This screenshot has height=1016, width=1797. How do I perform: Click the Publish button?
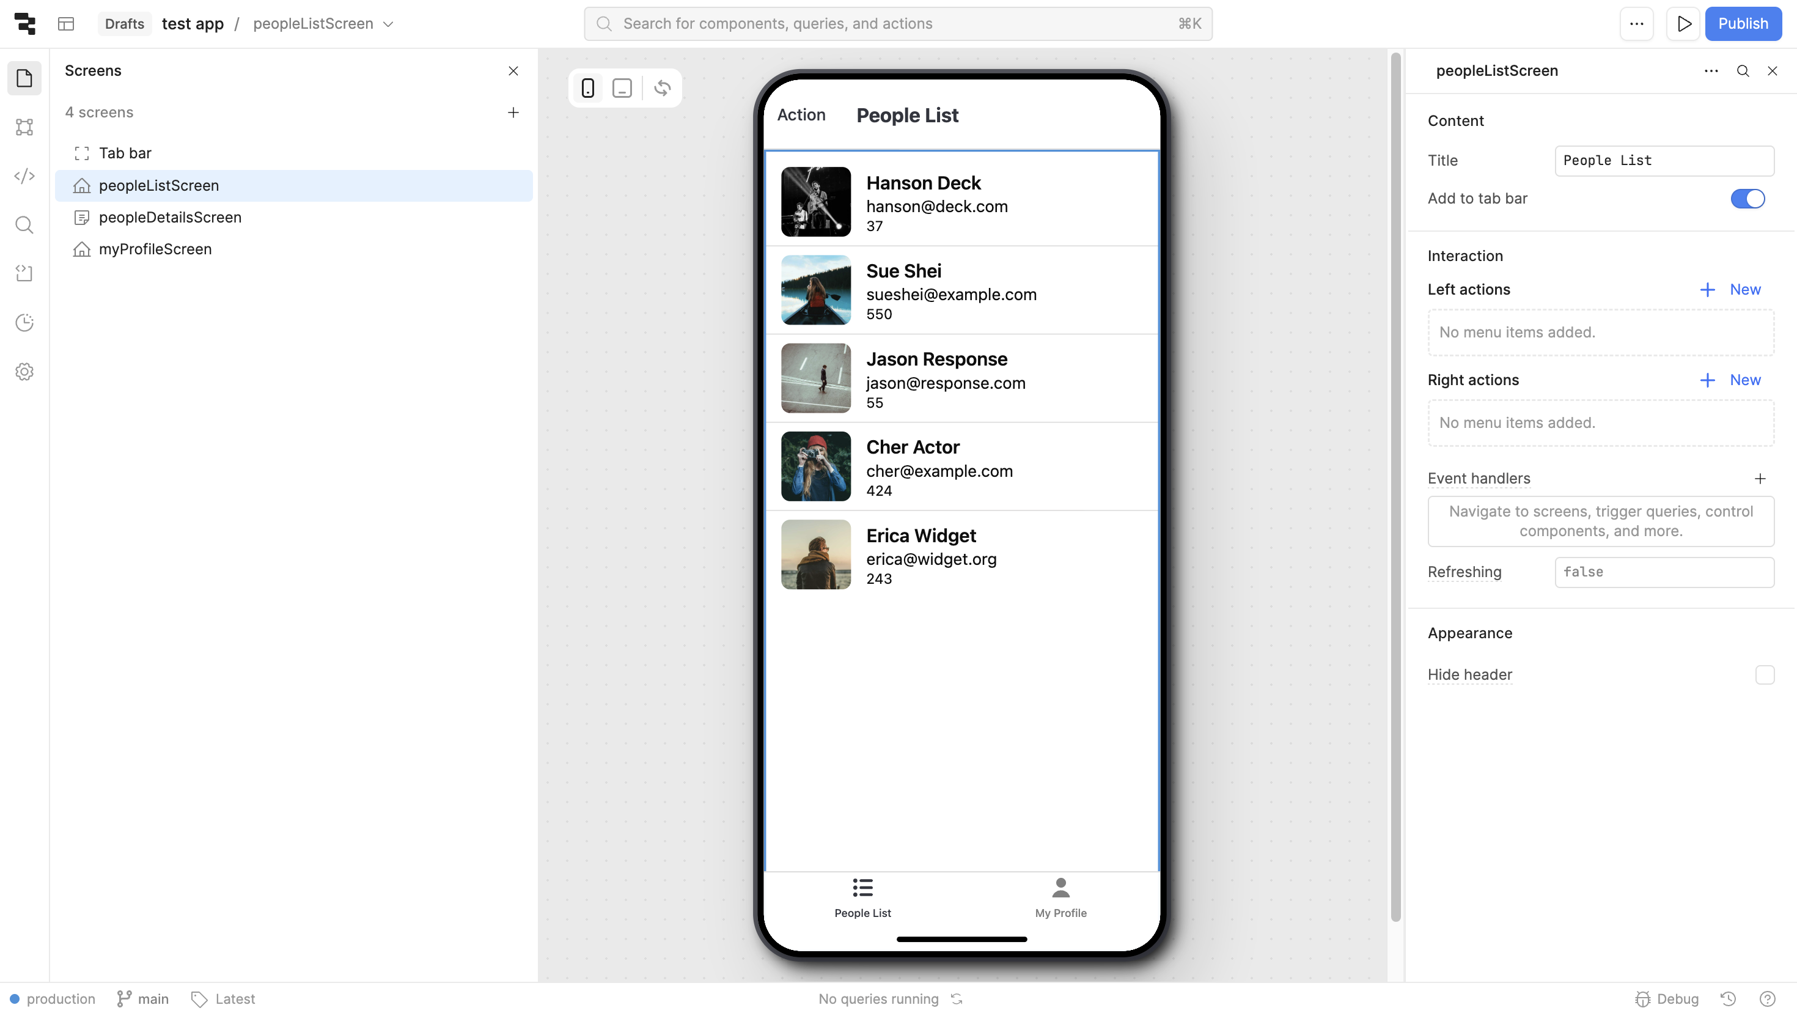(x=1743, y=24)
